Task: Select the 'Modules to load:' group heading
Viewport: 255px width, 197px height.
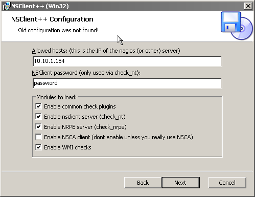Action: tap(57, 97)
